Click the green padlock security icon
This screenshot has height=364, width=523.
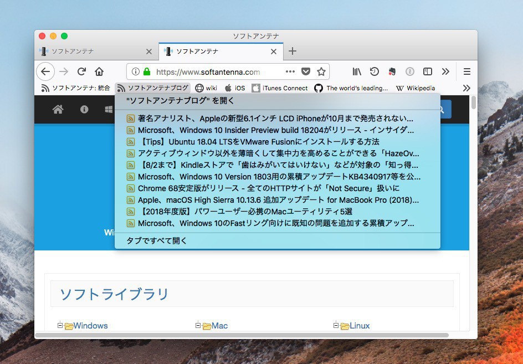(146, 71)
